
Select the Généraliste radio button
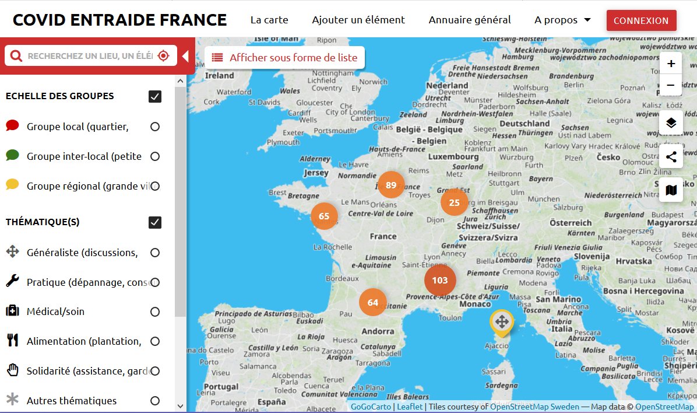[154, 253]
